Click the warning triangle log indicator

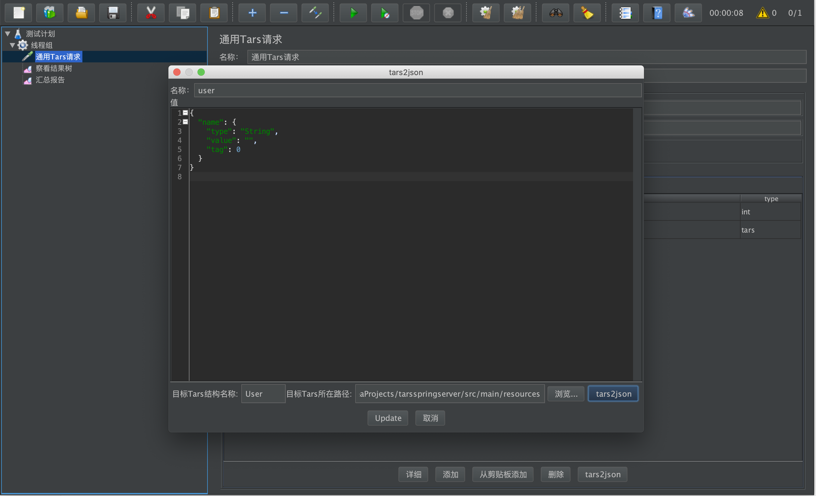[x=762, y=13]
